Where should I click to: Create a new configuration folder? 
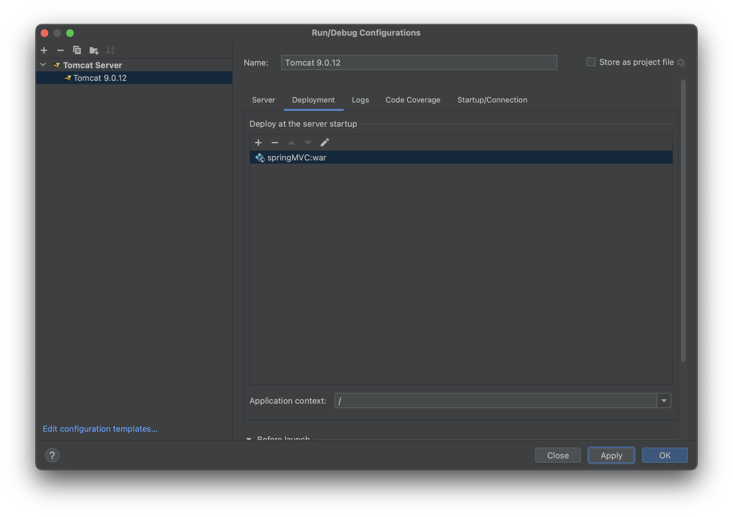click(94, 50)
